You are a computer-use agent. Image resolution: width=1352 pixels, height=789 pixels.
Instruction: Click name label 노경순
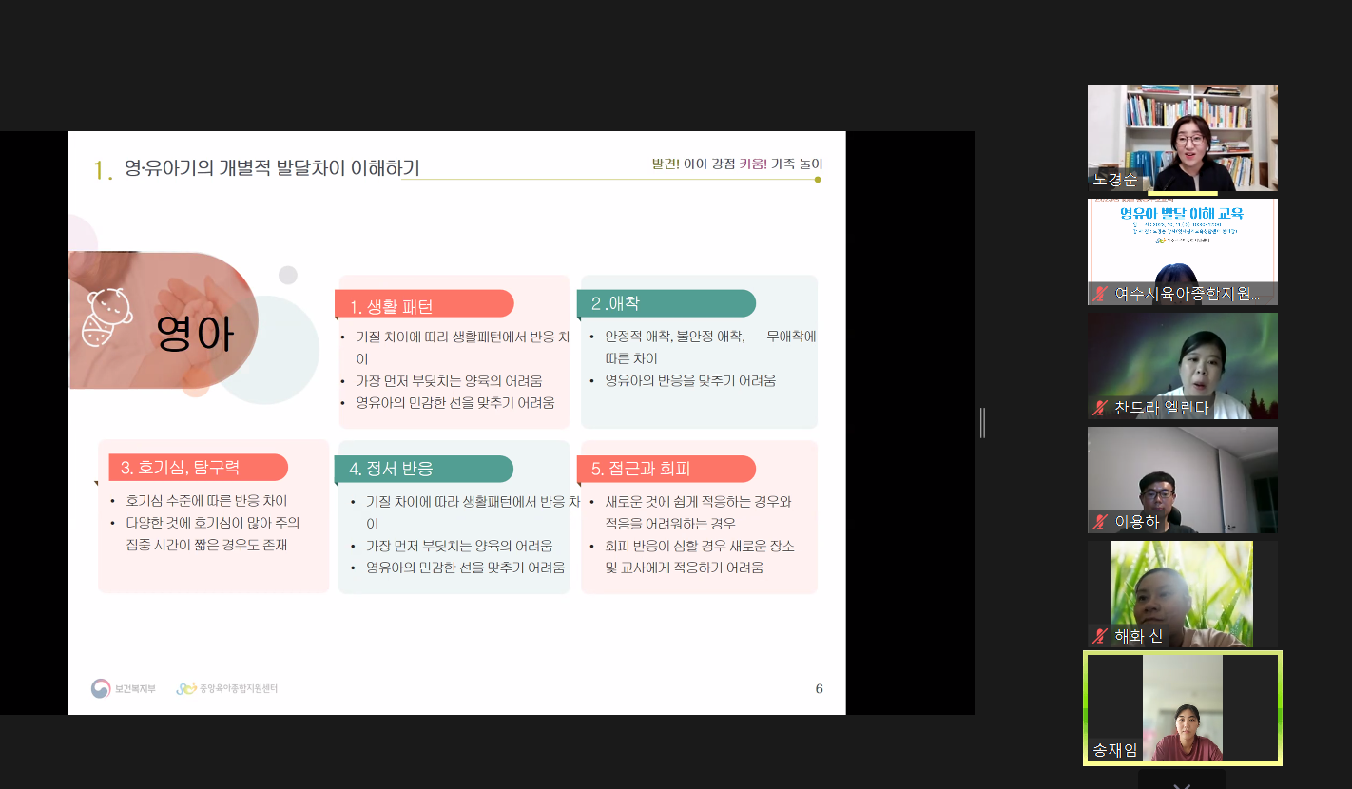tap(1115, 180)
